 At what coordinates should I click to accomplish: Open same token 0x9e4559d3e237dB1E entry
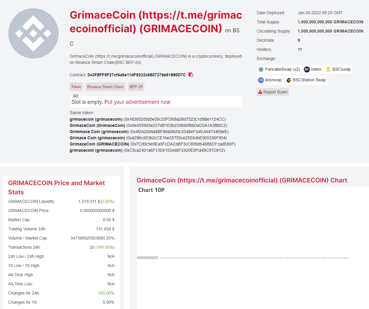point(148,125)
